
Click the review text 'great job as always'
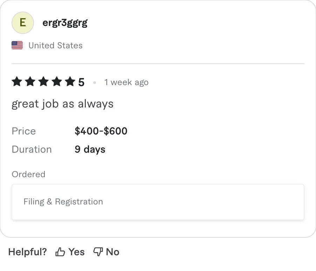[x=62, y=104]
